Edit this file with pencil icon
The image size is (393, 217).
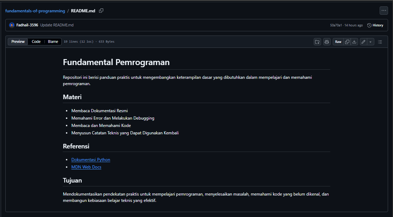click(x=363, y=42)
